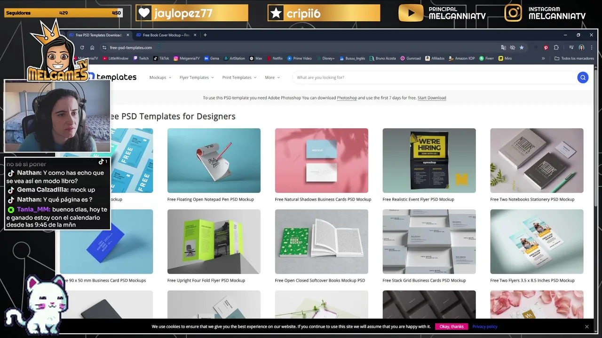
Task: Close the Free Book Cover Mockup tab
Action: 195,35
